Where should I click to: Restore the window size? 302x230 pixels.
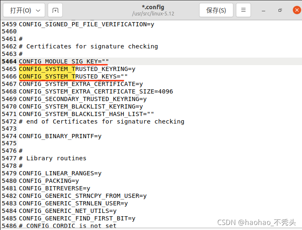[280, 10]
